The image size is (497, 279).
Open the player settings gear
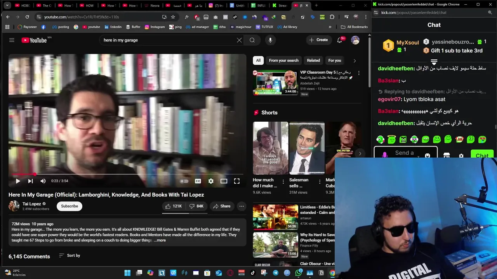[211, 181]
